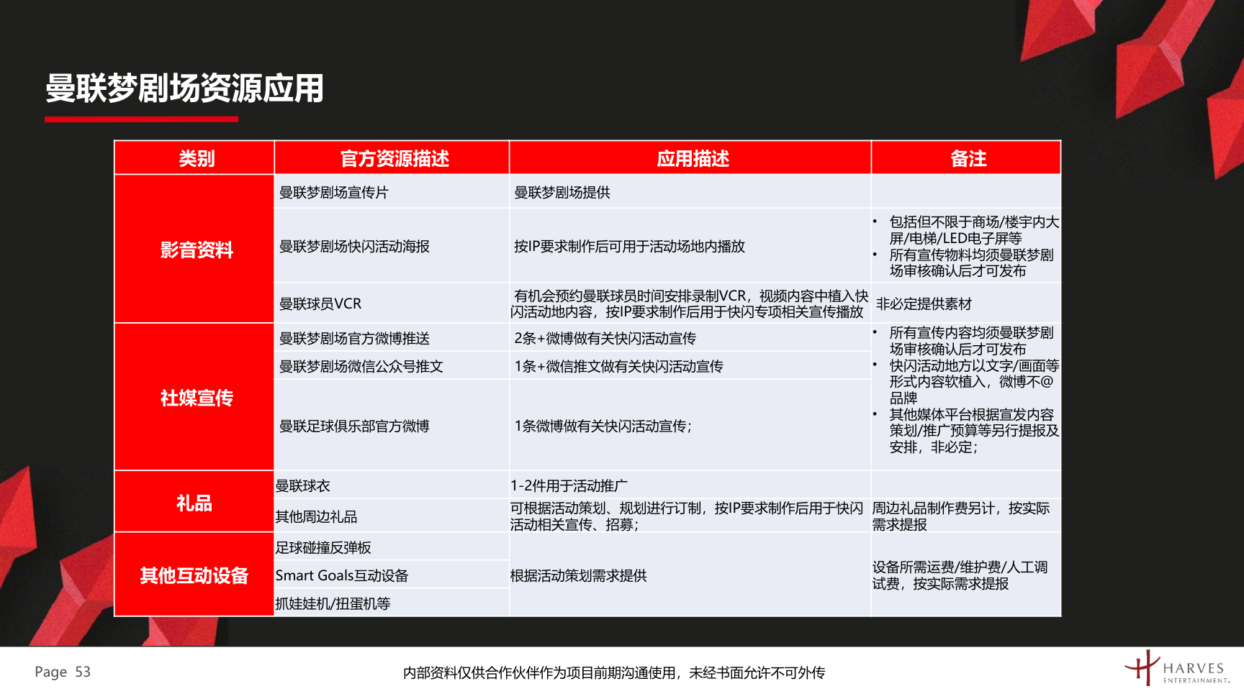Screen dimensions: 1244x699
Task: Click the cell describing 录制VCR arrangement
Action: click(x=690, y=303)
